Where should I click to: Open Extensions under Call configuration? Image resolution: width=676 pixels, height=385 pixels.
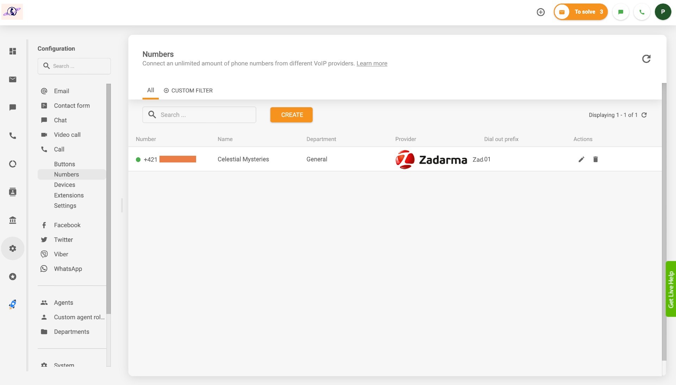click(x=69, y=195)
